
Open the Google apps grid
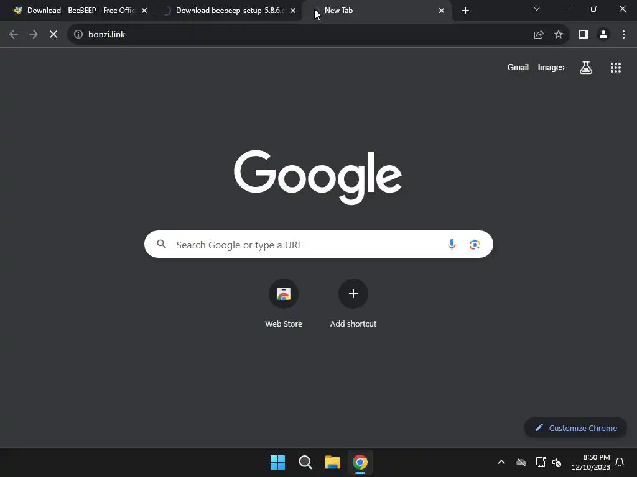[x=615, y=68]
